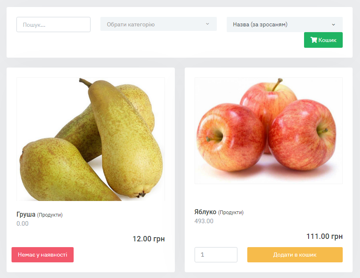Click Додати в кошик for apples

point(295,255)
